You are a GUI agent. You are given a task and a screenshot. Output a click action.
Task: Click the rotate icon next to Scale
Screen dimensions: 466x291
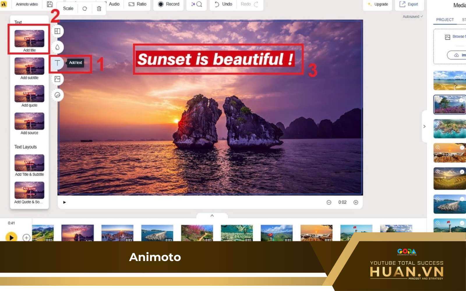click(x=85, y=8)
